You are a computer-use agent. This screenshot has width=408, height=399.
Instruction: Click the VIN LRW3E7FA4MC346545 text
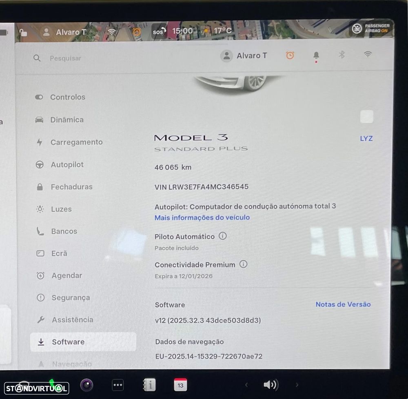(202, 187)
